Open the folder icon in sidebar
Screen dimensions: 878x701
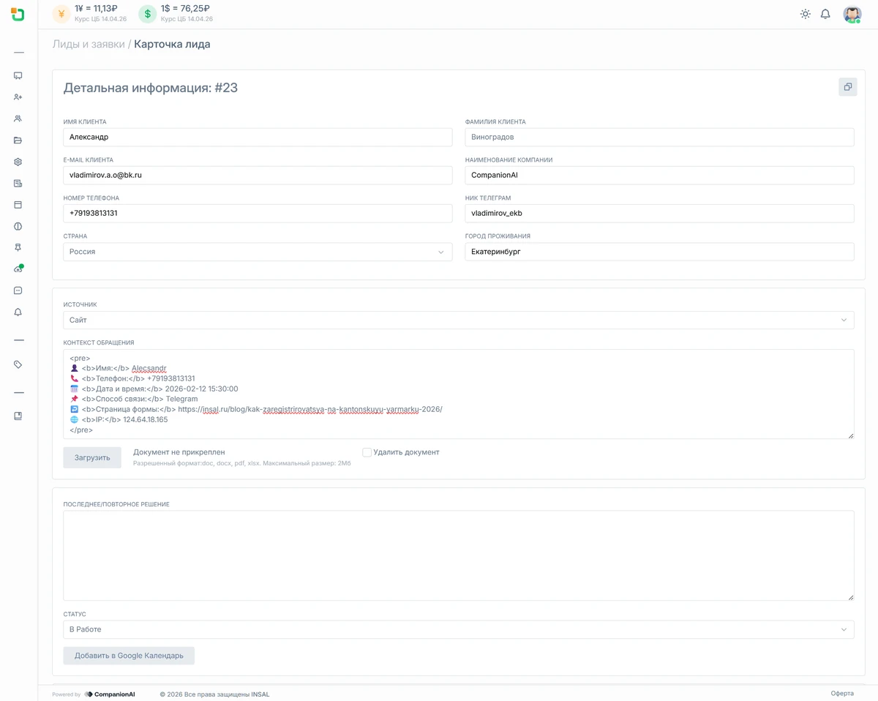point(18,140)
